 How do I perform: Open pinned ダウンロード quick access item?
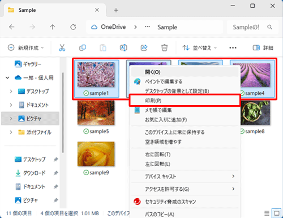tap(30, 173)
